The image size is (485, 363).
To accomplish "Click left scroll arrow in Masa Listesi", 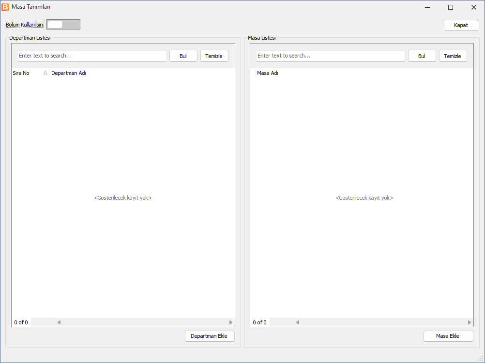I will pyautogui.click(x=298, y=322).
